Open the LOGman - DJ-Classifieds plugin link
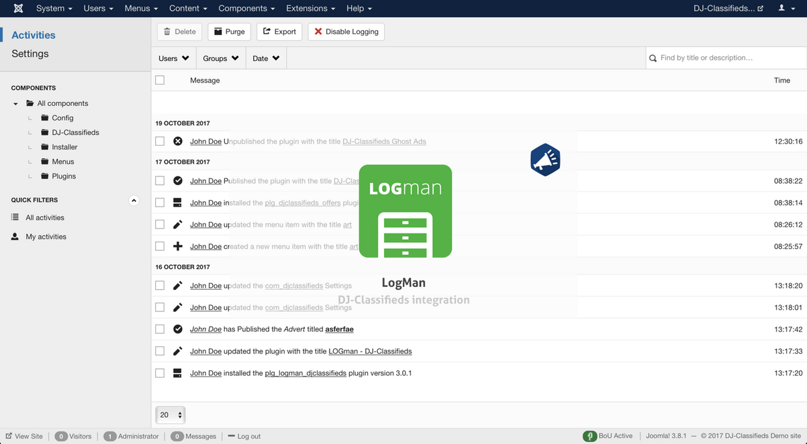The height and width of the screenshot is (444, 807). [370, 351]
